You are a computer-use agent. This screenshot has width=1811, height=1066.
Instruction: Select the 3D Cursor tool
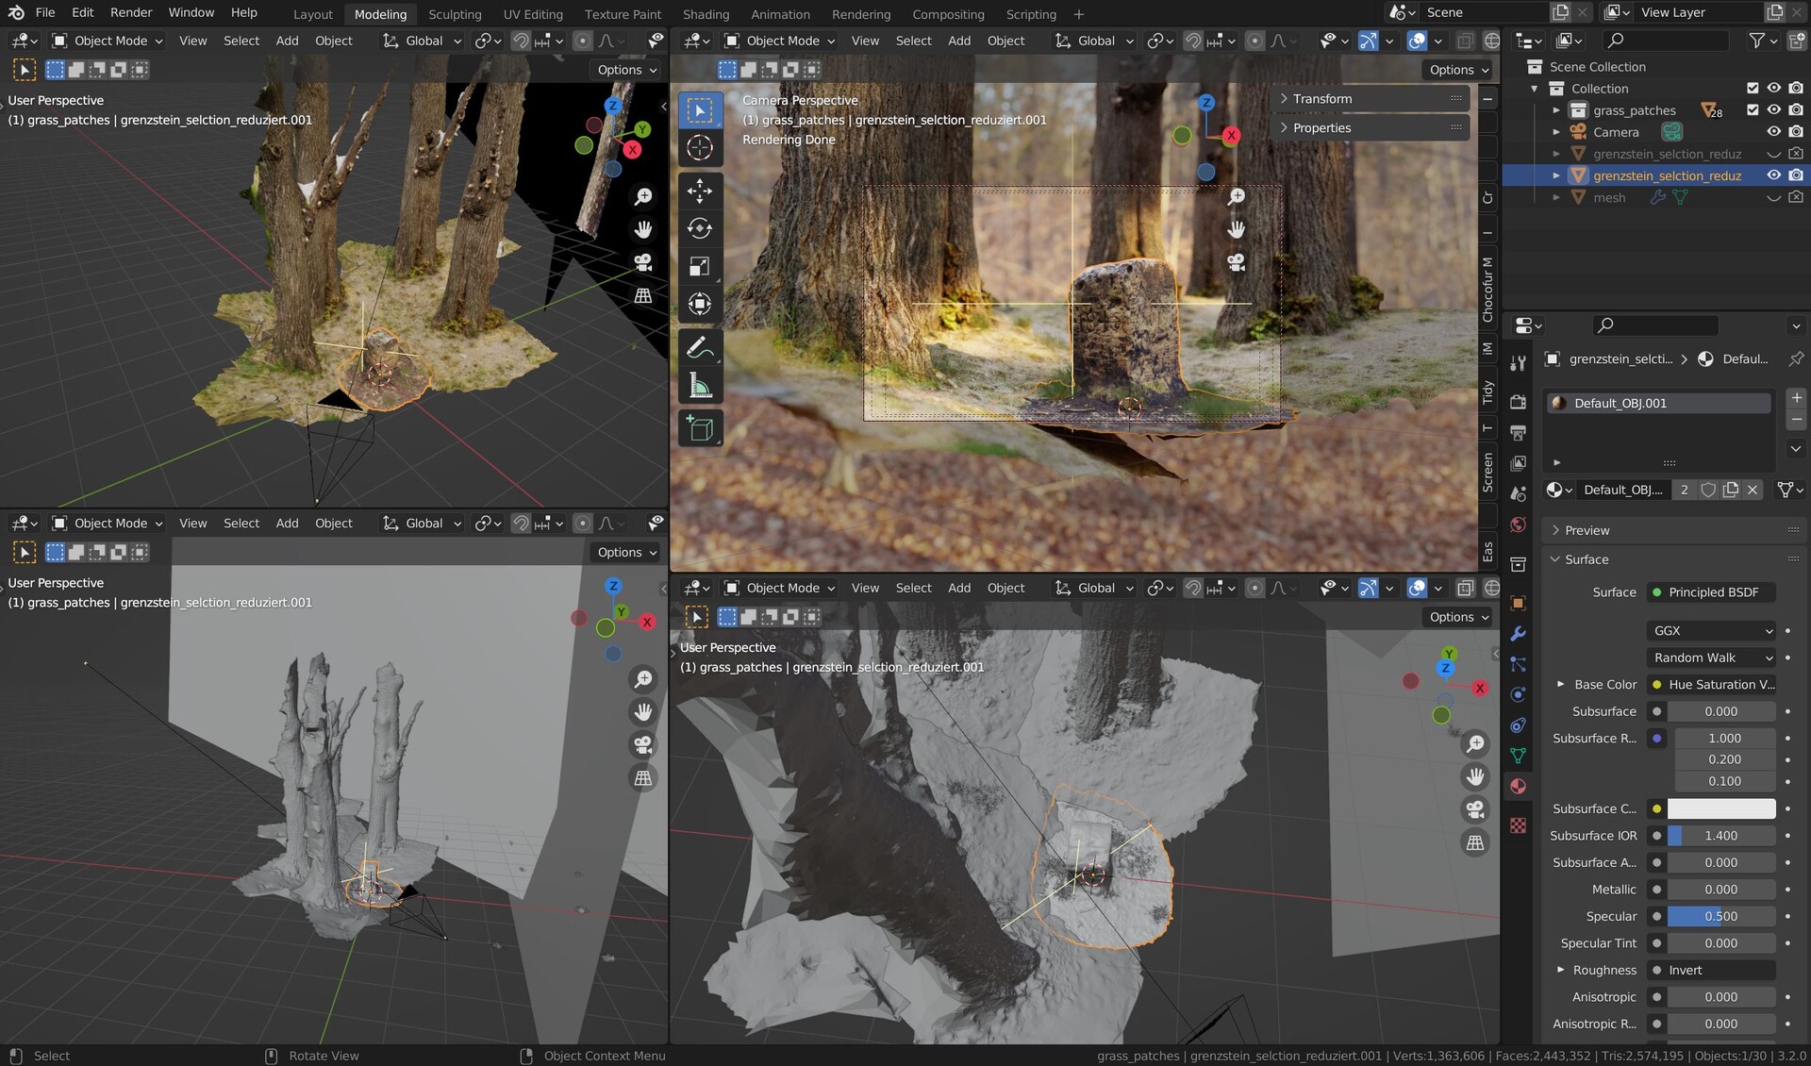click(699, 148)
